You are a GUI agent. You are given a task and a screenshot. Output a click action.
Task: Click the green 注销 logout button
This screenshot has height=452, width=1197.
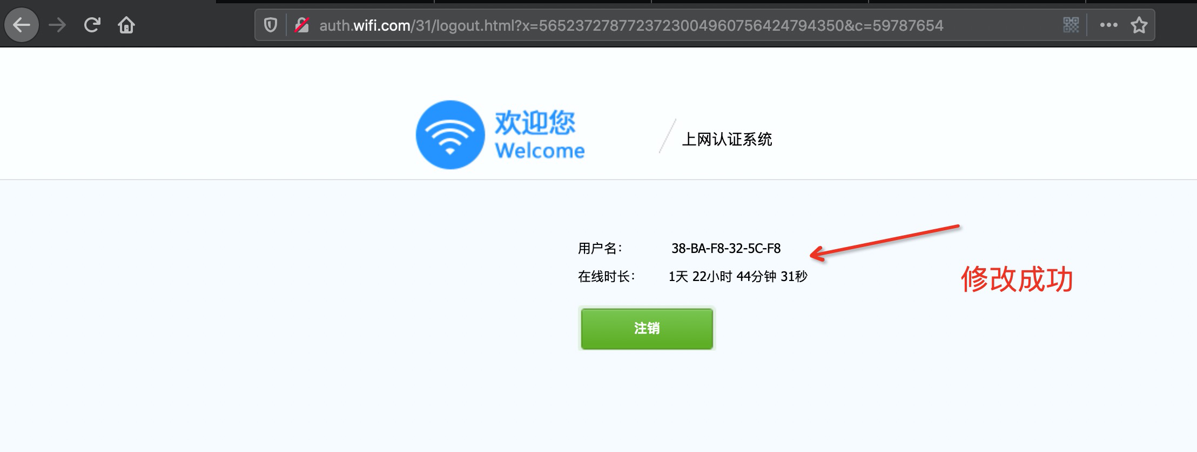click(647, 328)
